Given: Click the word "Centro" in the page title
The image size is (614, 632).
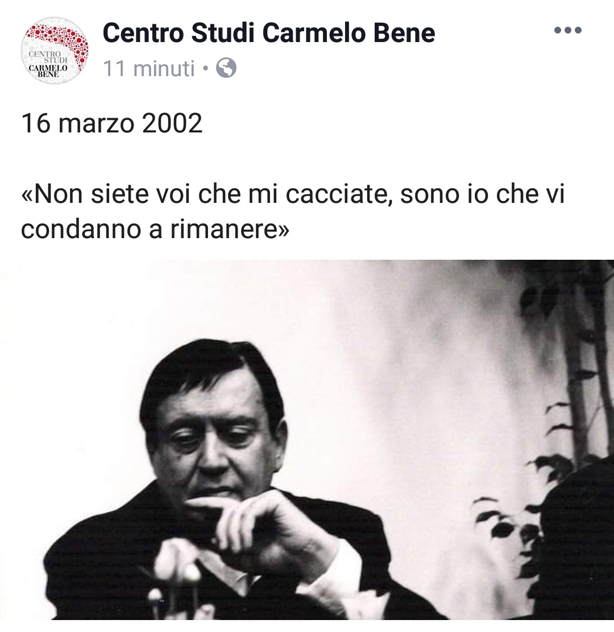Looking at the screenshot, I should (x=143, y=32).
